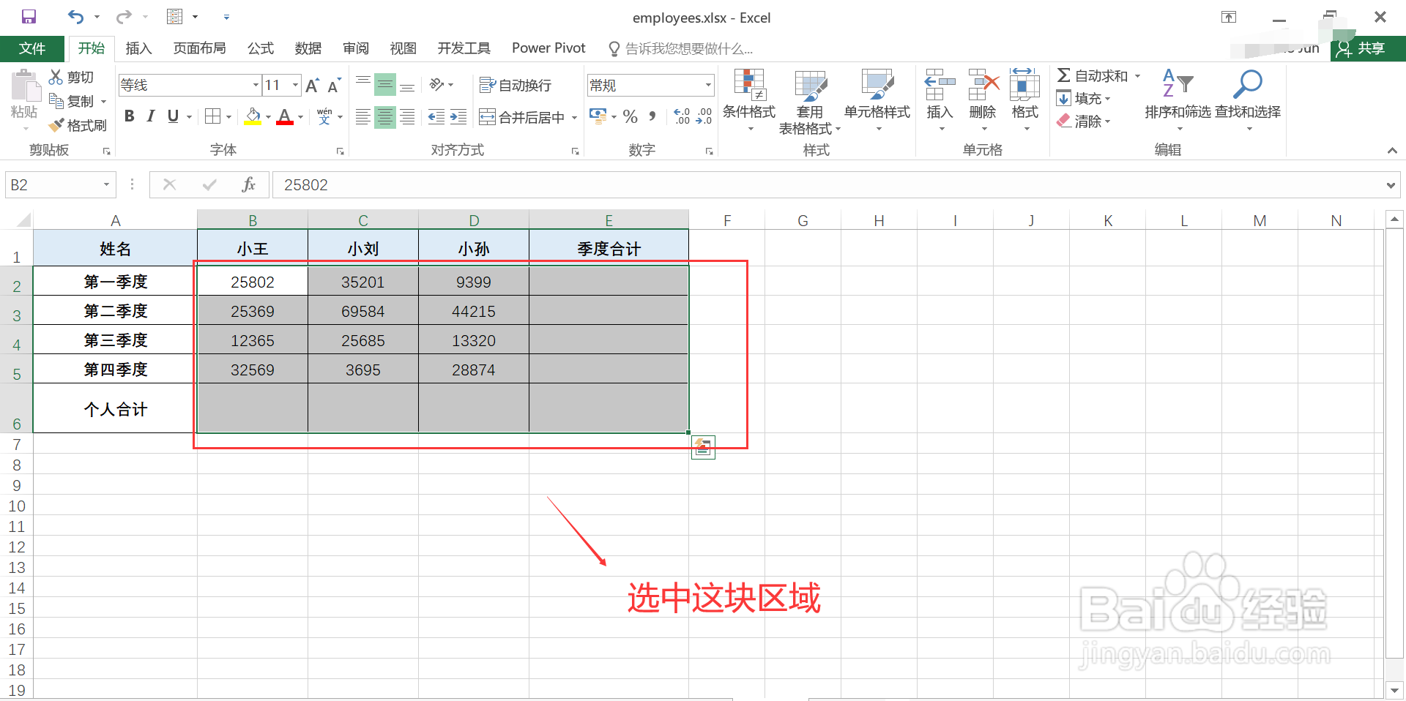The height and width of the screenshot is (701, 1406).
Task: Toggle bold formatting on selection
Action: [x=129, y=116]
